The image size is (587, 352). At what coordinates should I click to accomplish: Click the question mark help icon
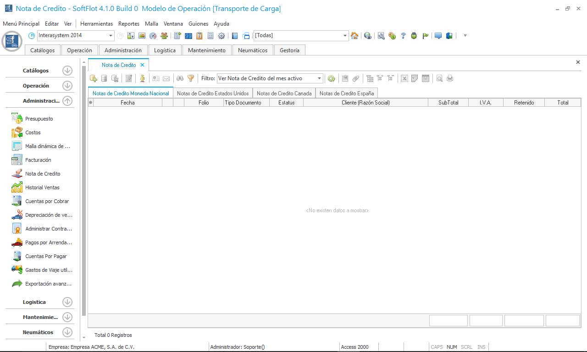[403, 36]
